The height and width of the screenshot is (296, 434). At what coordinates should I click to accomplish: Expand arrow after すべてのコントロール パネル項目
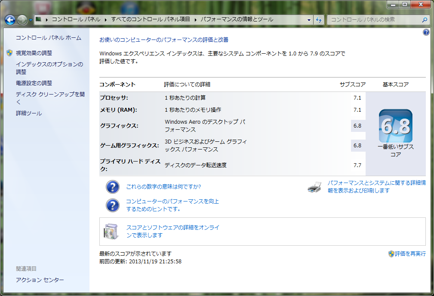[195, 20]
